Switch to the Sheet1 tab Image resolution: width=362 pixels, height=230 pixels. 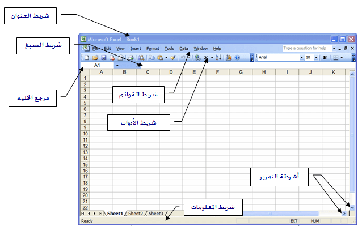point(115,214)
